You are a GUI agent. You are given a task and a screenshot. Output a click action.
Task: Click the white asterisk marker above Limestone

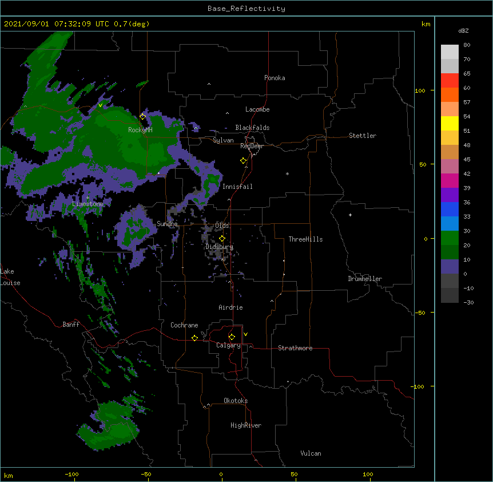pyautogui.click(x=88, y=198)
